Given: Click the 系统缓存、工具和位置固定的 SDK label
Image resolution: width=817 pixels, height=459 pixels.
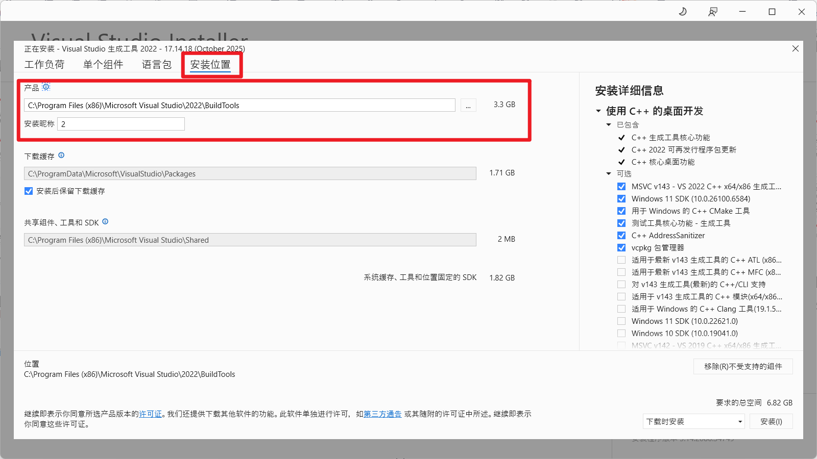Looking at the screenshot, I should coord(420,277).
